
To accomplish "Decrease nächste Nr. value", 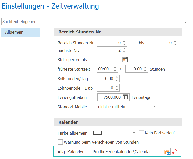I will tap(124, 52).
